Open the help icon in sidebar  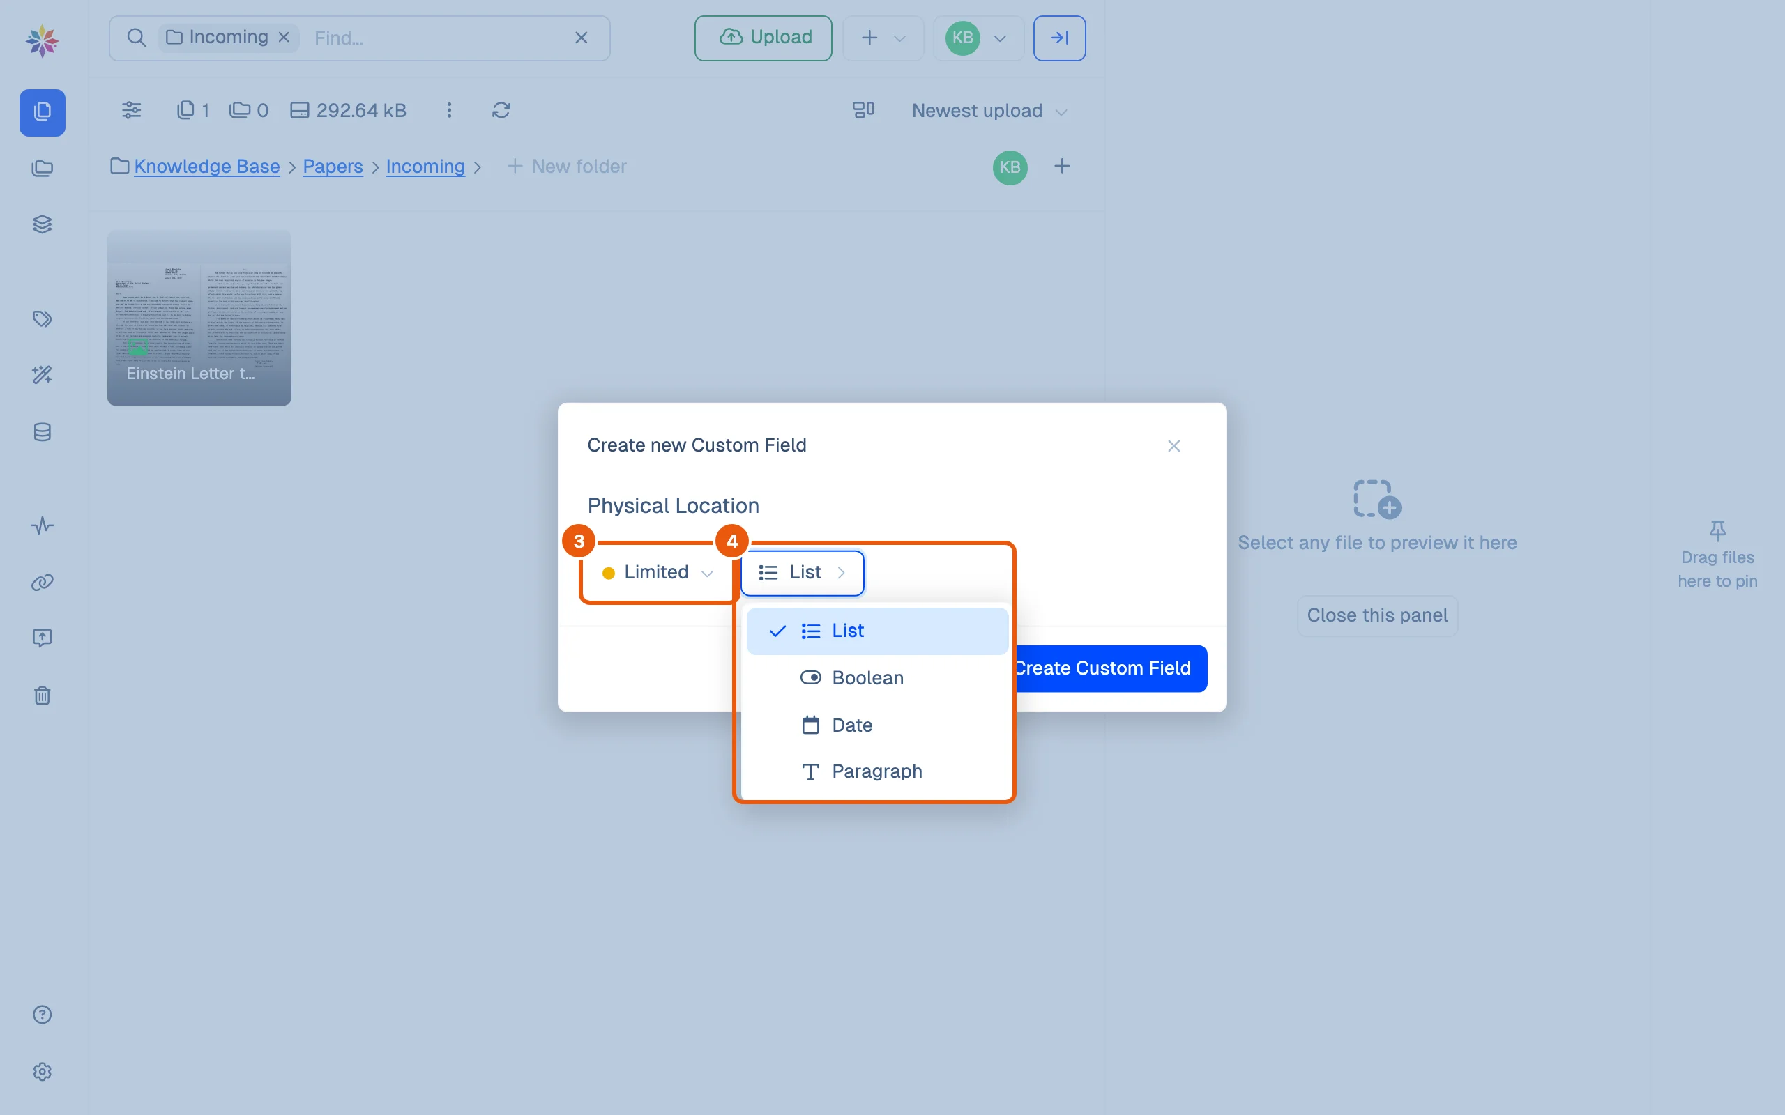pos(42,1015)
